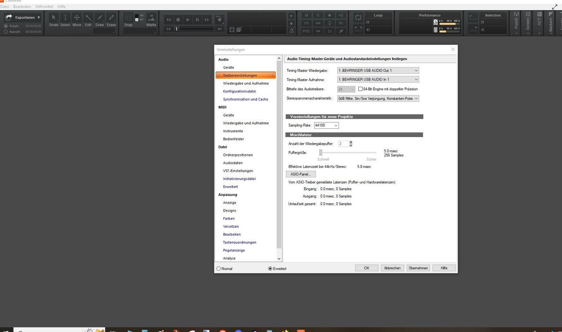This screenshot has height=332, width=562.
Task: Stop playback in the transport
Action: click(178, 20)
